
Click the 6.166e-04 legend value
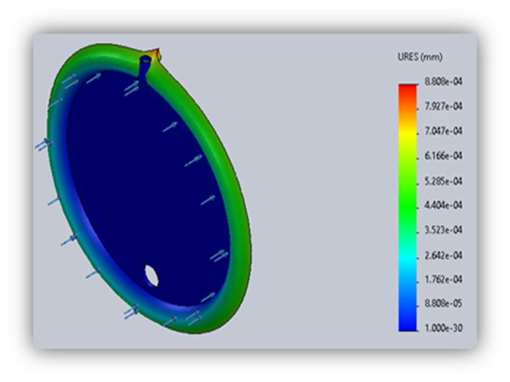pyautogui.click(x=443, y=155)
